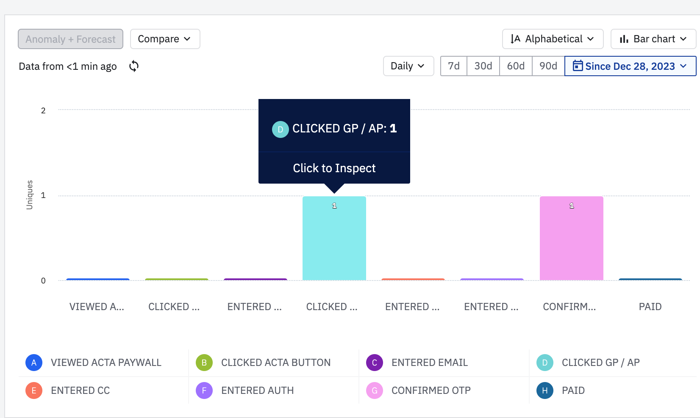Click the CLICKED GP / AP legend label
The image size is (700, 418).
(x=601, y=363)
